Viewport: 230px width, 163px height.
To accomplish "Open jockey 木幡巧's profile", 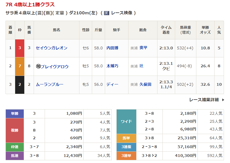I will point(112,66).
